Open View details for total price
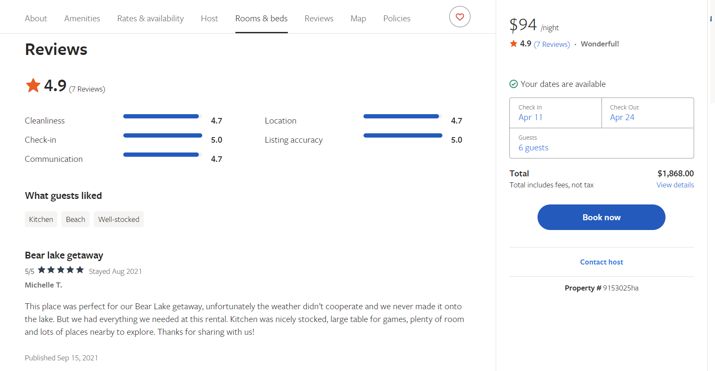The height and width of the screenshot is (371, 715). 675,185
